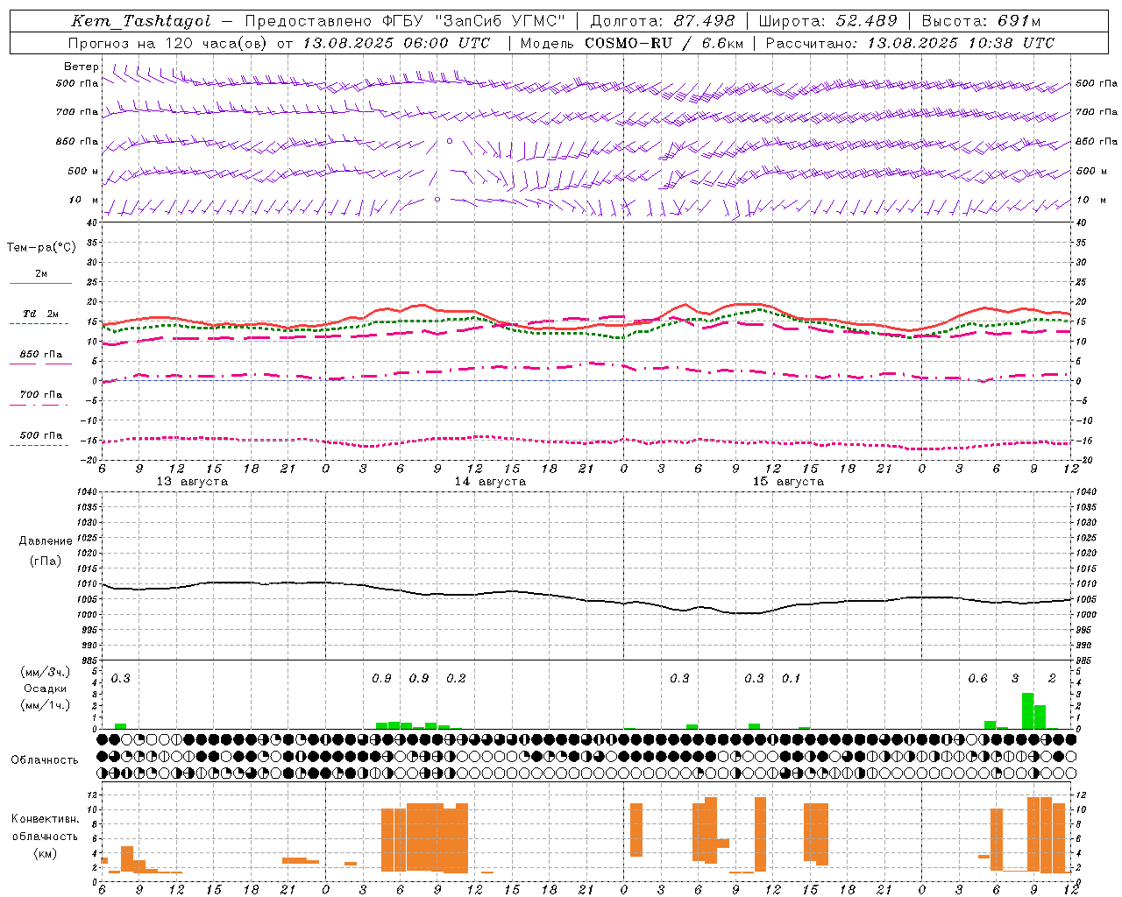Viewport: 1122px width, 897px height.
Task: Select the 15 августа date label
Action: click(788, 482)
